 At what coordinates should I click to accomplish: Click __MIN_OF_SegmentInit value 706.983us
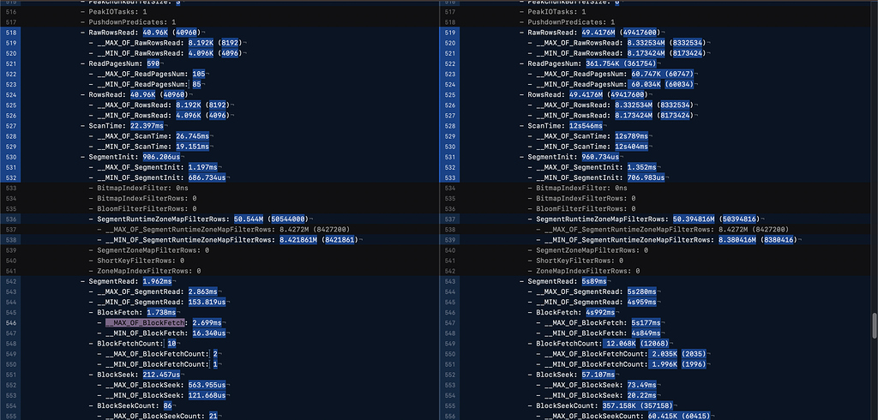[x=646, y=177]
